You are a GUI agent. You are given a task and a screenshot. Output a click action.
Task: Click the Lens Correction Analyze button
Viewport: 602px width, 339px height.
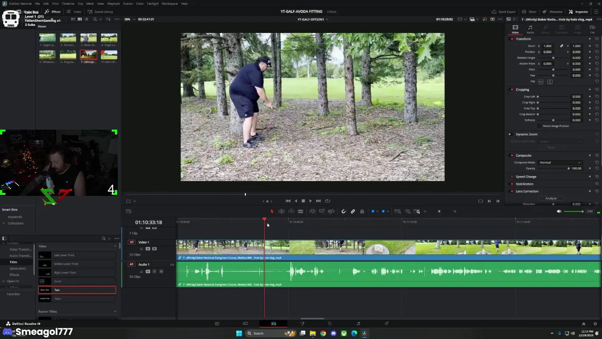coord(551,198)
